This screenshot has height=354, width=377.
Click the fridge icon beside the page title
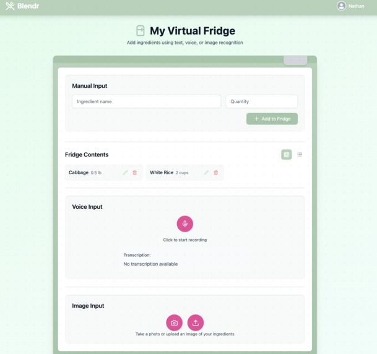click(x=141, y=31)
